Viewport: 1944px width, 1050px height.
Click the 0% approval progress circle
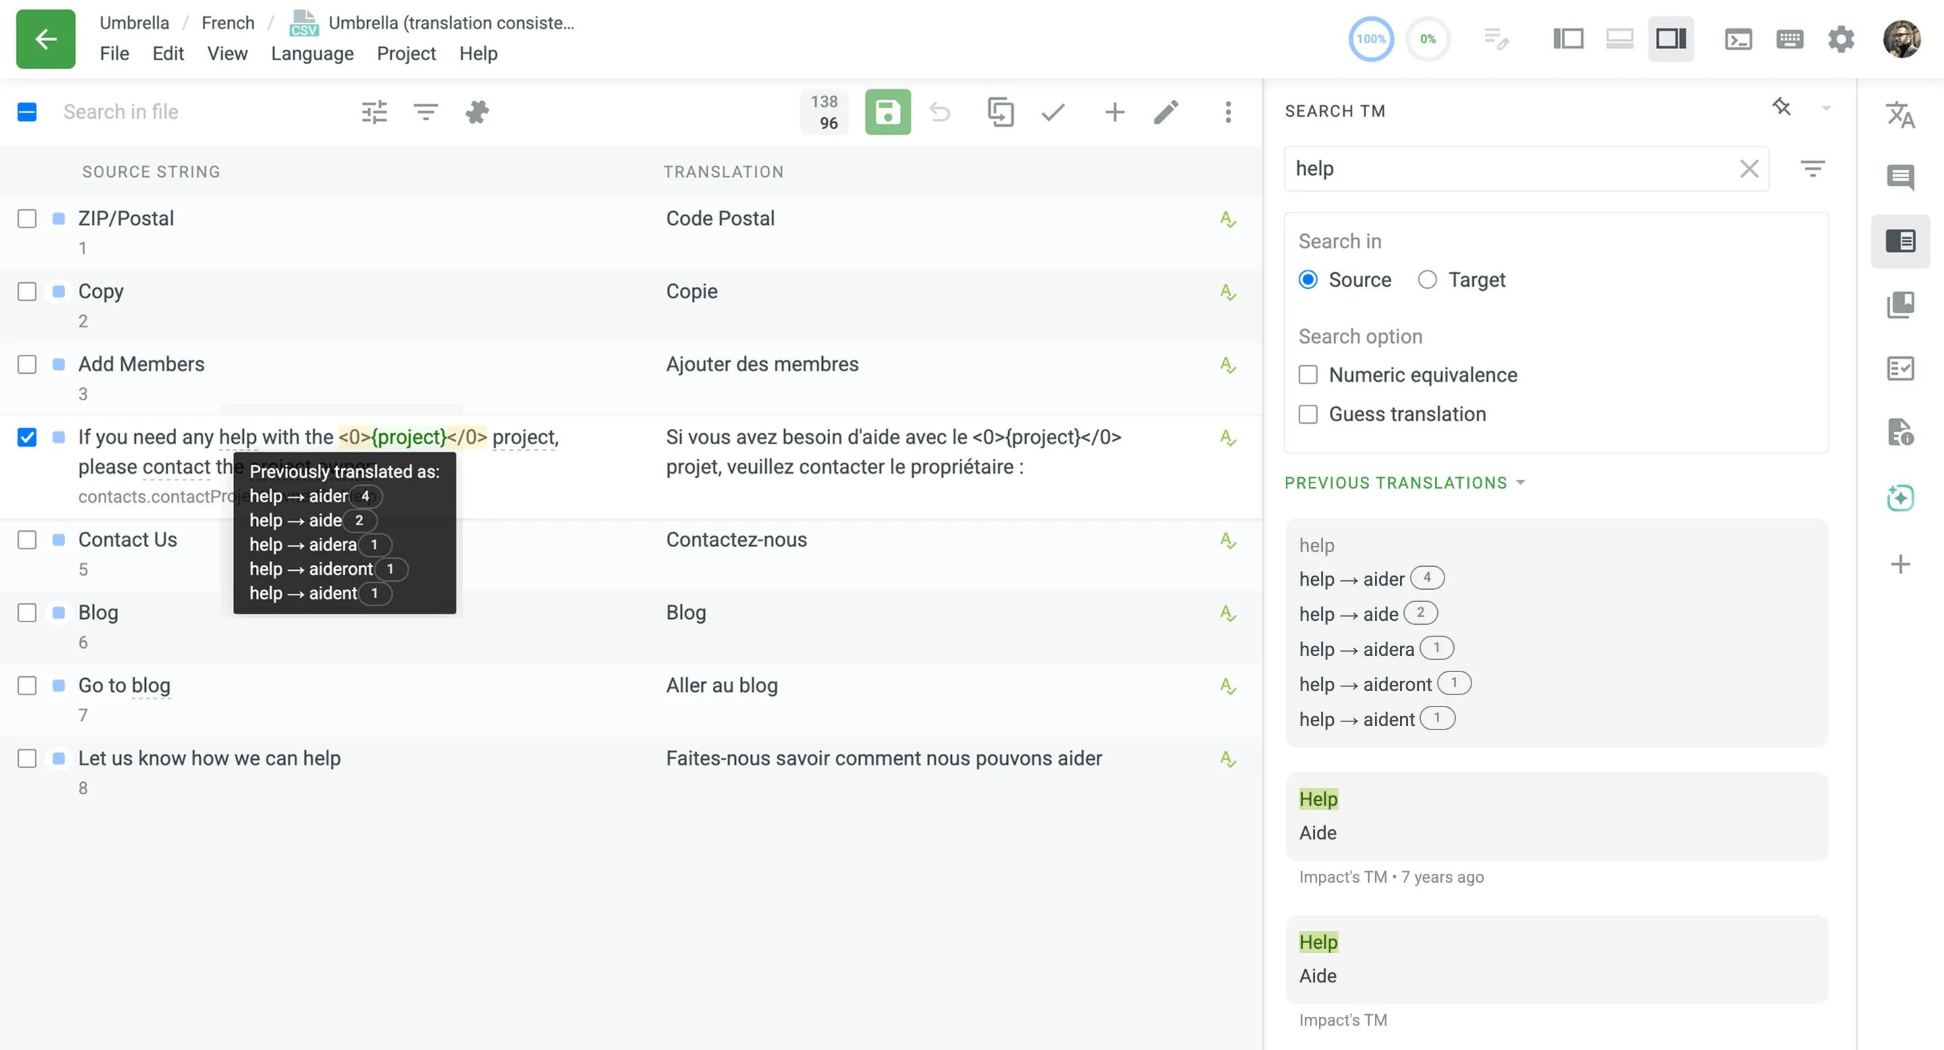[x=1428, y=38]
